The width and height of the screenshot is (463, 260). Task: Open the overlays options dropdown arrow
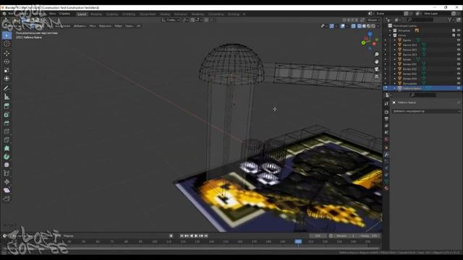[347, 26]
